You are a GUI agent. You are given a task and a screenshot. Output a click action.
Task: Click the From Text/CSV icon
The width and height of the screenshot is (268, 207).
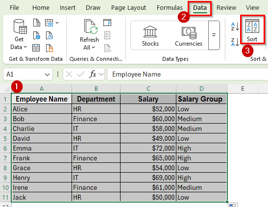tap(37, 23)
